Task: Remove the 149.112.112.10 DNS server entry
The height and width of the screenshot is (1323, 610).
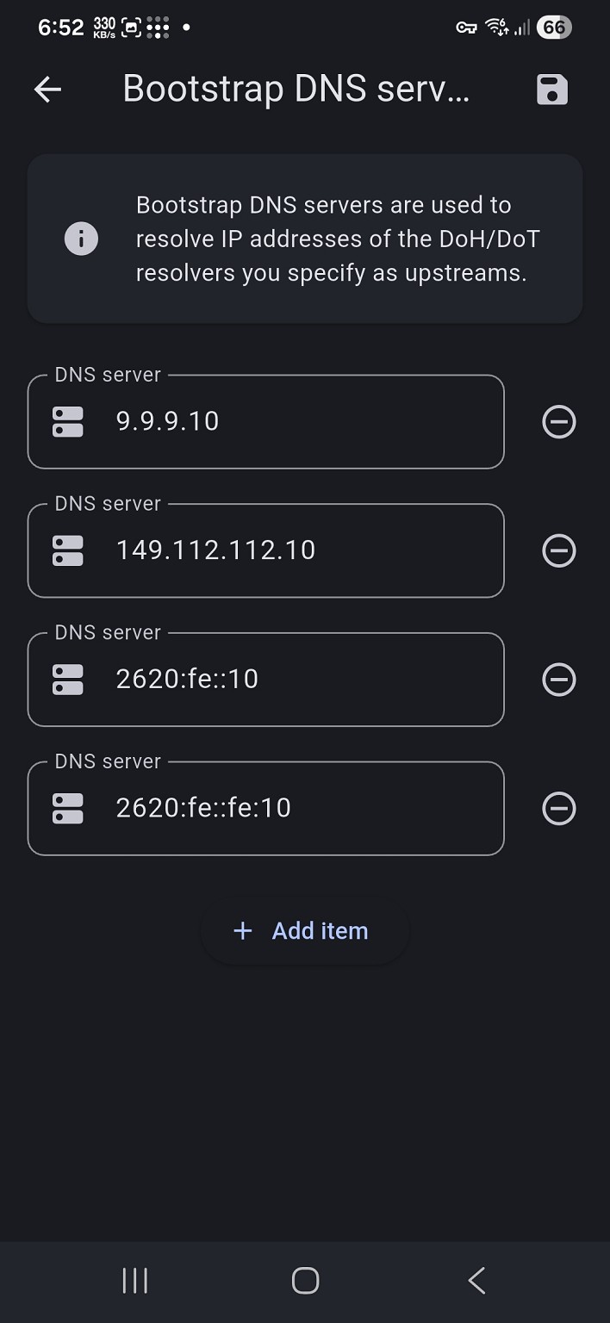Action: [x=558, y=551]
